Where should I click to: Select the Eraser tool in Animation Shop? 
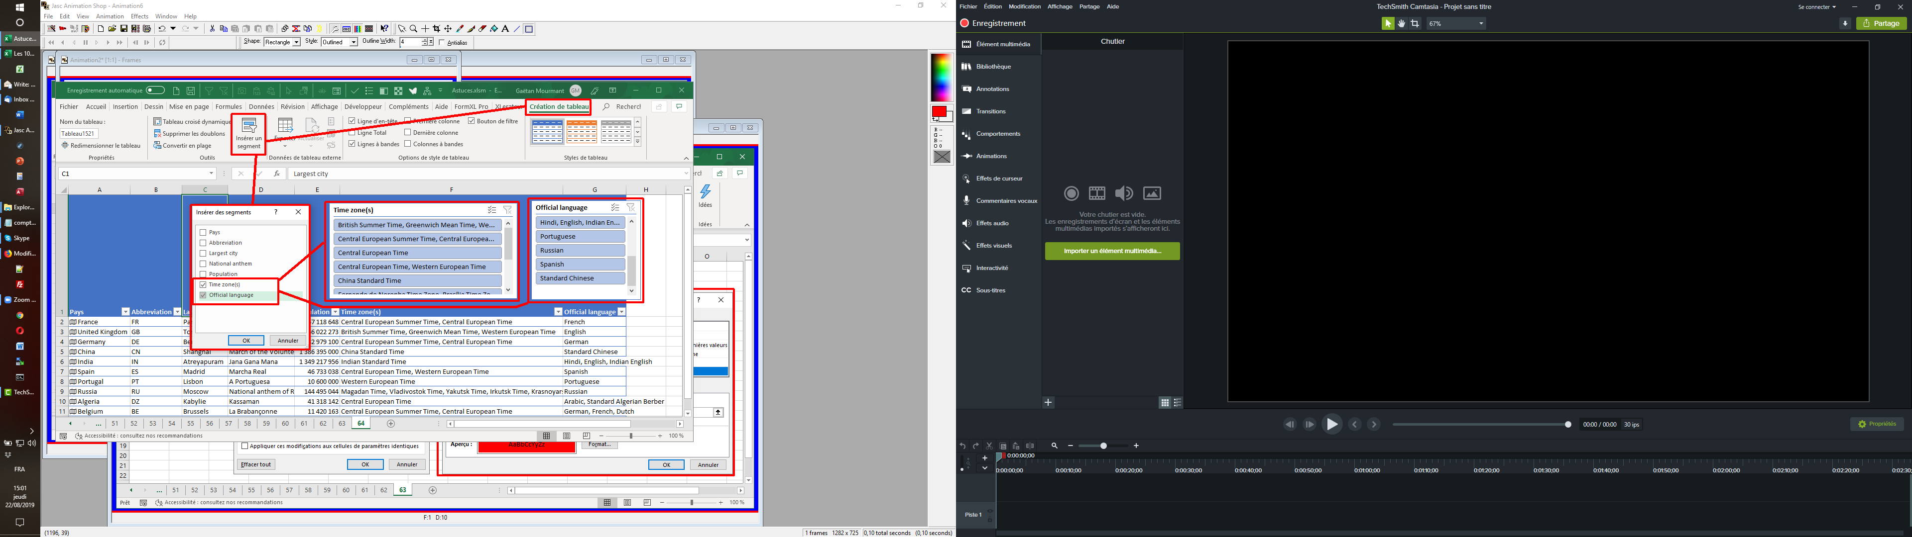[482, 29]
